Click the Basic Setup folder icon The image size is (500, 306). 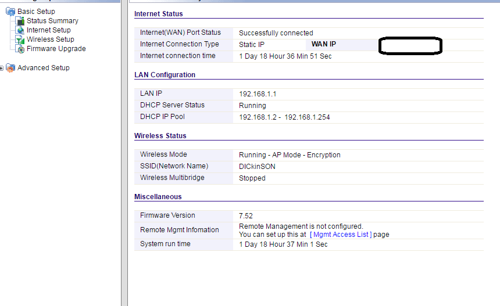coord(10,12)
